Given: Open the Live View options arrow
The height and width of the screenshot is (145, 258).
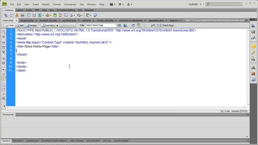Looking at the screenshot, I should click(x=57, y=25).
